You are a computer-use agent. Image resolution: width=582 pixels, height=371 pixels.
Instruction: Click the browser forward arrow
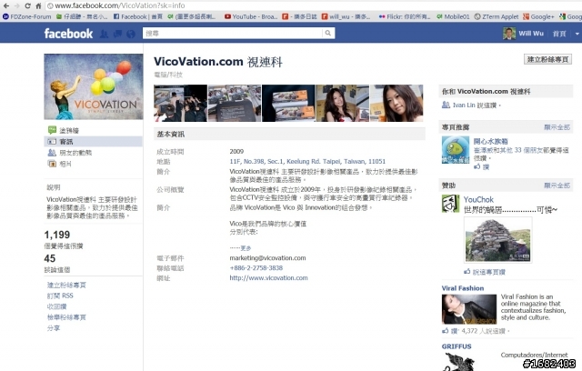point(16,6)
